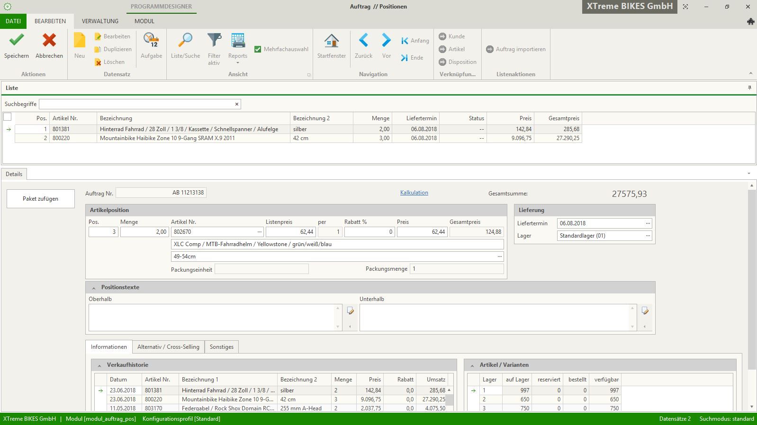Screen dimensions: 757x425
Task: Click the green Speichern checkmark icon
Action: point(17,41)
